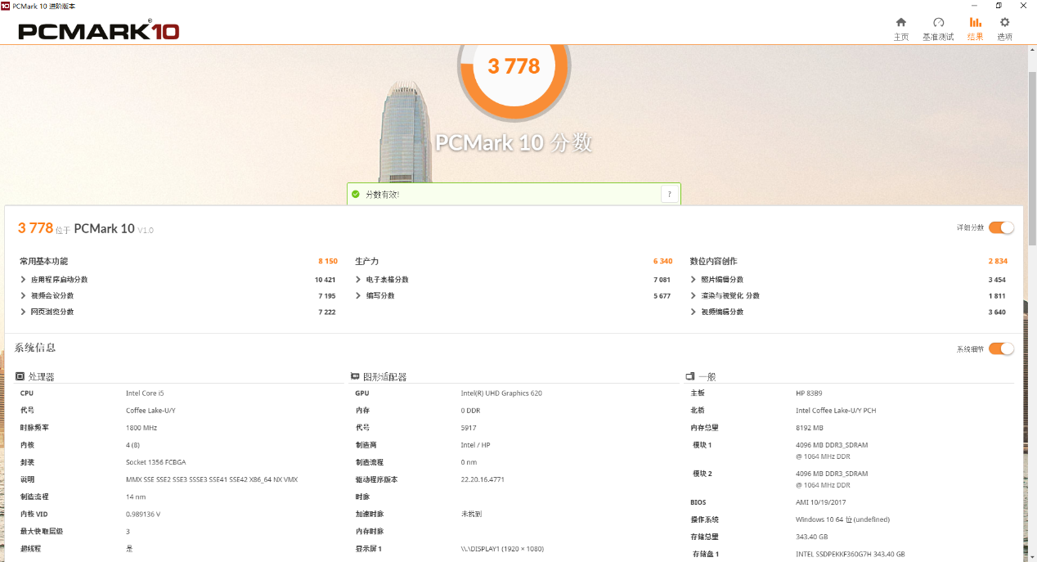Click the PCMark 10 分数 title
This screenshot has height=562, width=1037.
click(x=514, y=143)
